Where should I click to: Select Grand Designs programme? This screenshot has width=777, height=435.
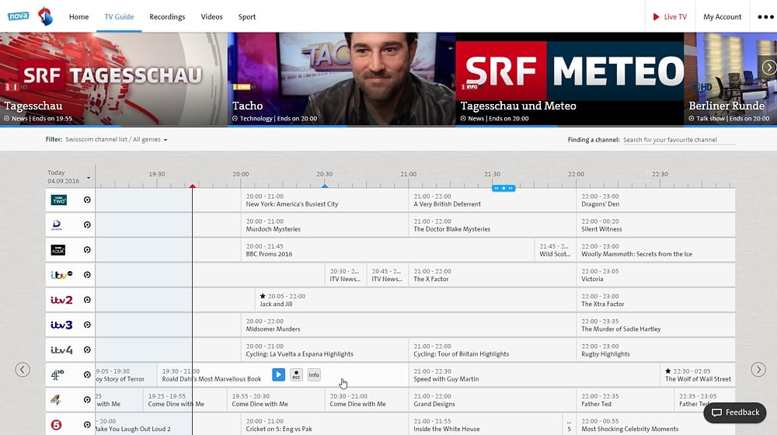(x=492, y=399)
